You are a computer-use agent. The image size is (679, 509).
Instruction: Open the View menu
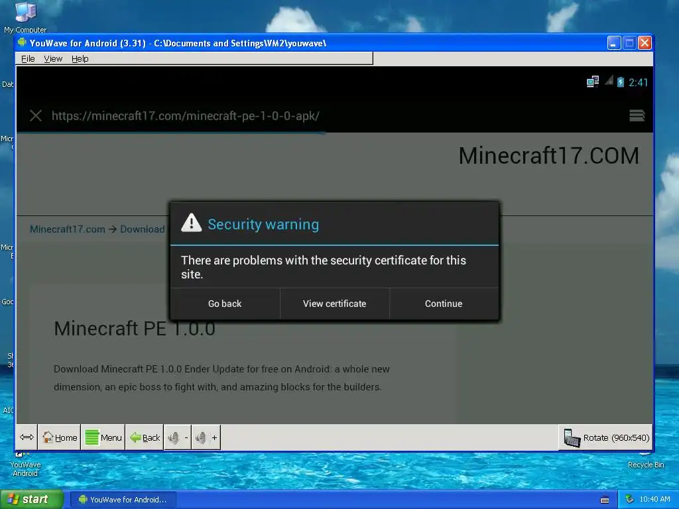click(53, 58)
